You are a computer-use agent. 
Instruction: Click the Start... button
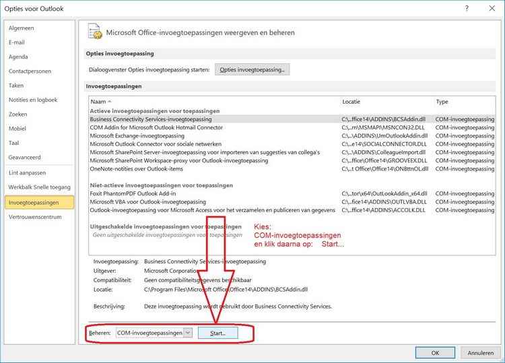click(217, 333)
